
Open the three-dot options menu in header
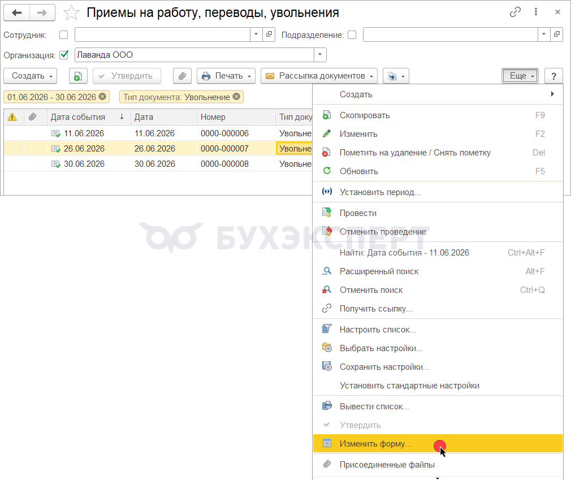[536, 12]
